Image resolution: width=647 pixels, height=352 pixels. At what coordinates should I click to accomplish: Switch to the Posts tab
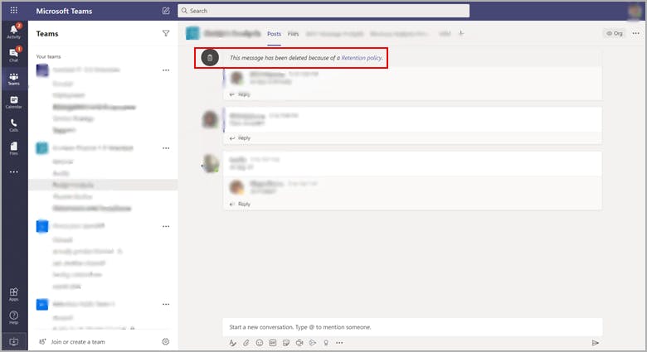pyautogui.click(x=274, y=34)
